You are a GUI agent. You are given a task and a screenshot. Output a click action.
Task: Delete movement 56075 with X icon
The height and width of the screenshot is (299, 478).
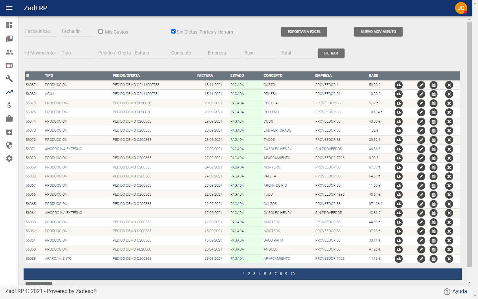(449, 112)
